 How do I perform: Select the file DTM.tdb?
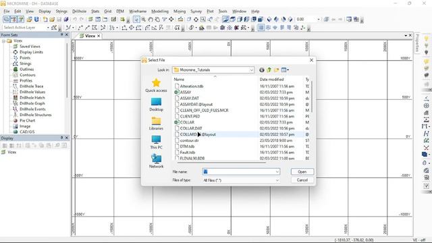187,146
